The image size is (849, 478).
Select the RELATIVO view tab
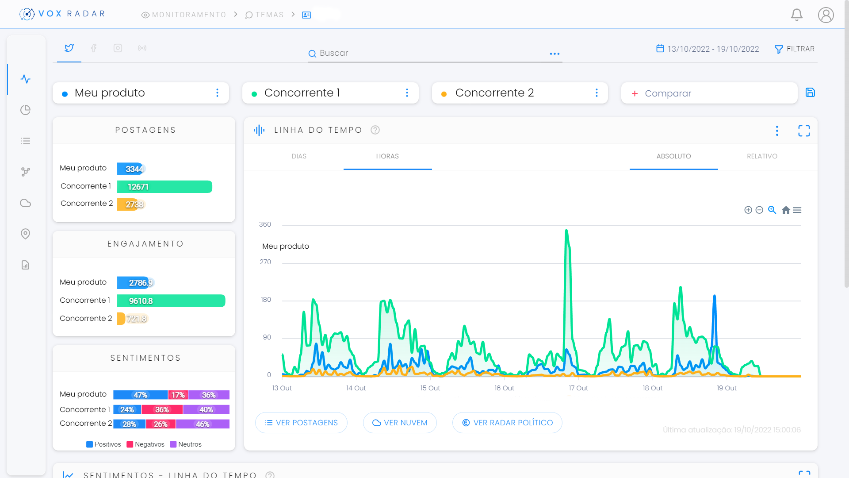pyautogui.click(x=762, y=156)
